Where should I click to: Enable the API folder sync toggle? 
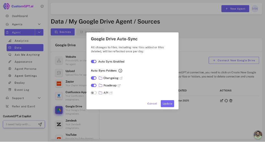coord(94,93)
